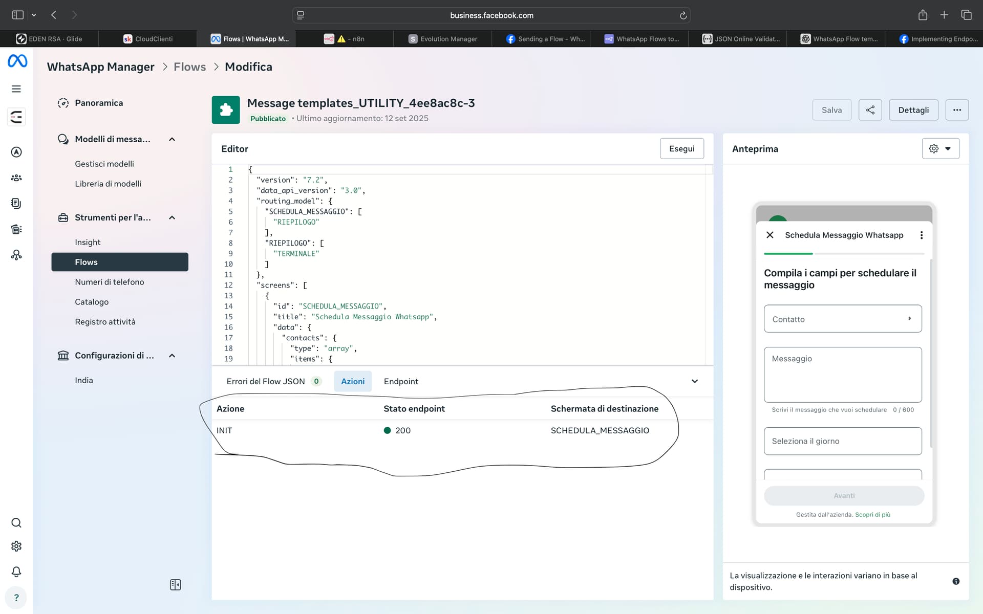Viewport: 983px width, 614px height.
Task: Open search from the left rail
Action: pos(16,523)
